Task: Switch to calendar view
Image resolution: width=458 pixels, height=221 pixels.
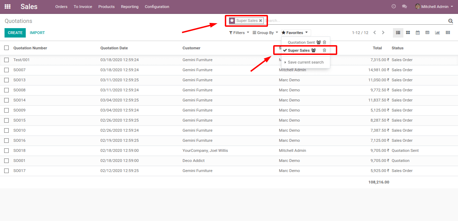Action: coord(418,33)
